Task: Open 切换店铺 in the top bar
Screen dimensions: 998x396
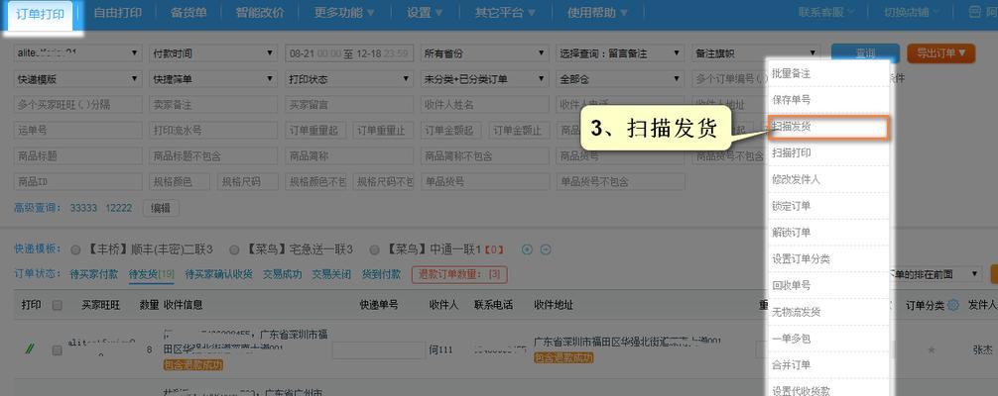Action: 910,12
